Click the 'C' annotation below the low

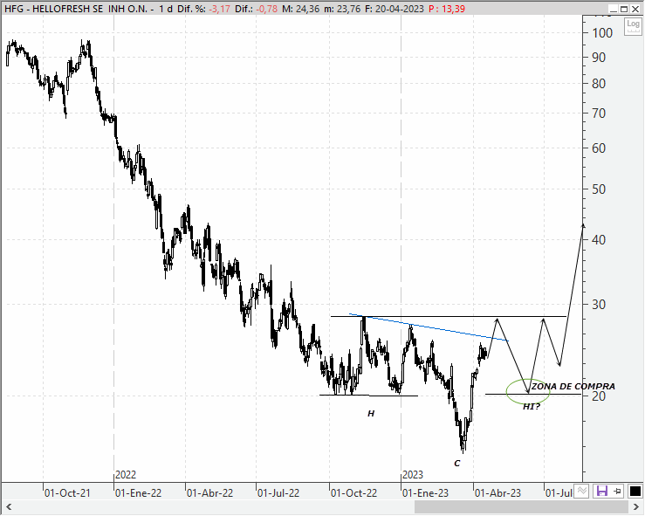[457, 464]
